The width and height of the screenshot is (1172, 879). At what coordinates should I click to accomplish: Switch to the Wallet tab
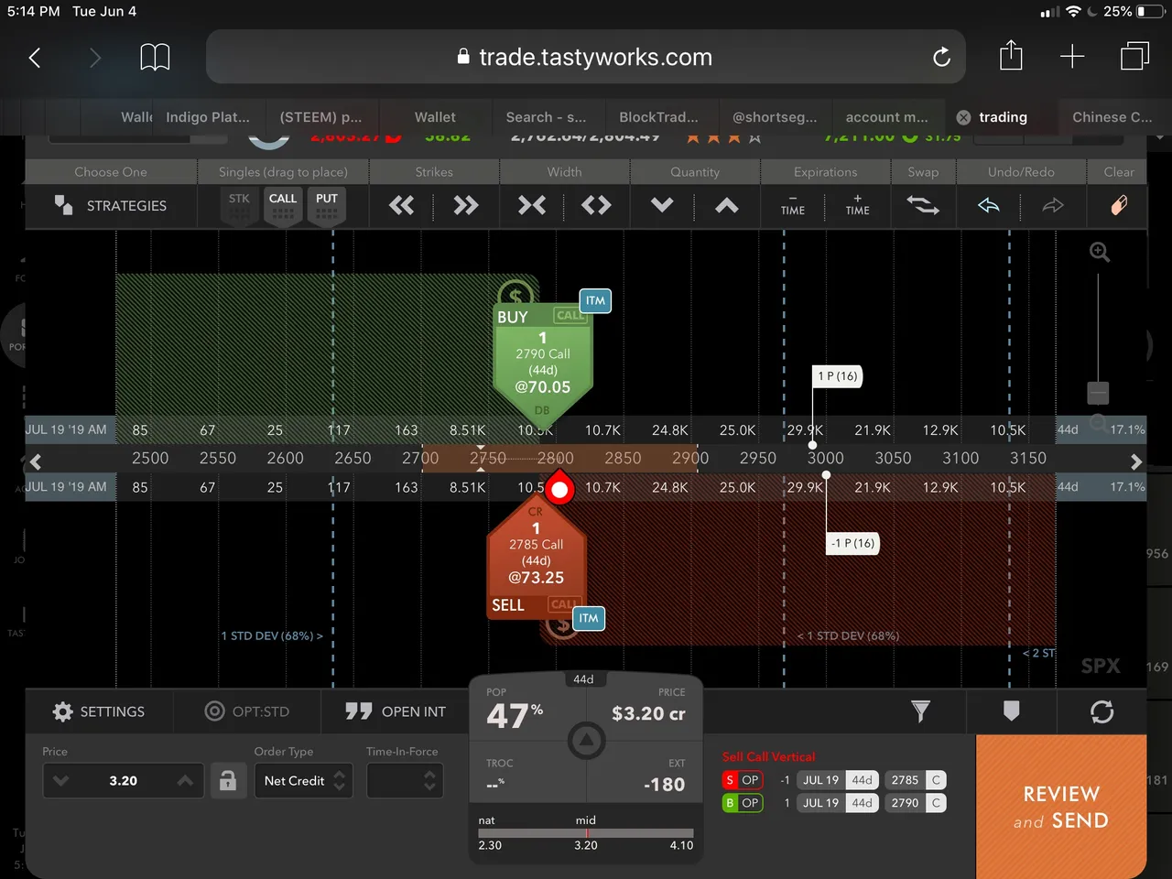coord(435,117)
